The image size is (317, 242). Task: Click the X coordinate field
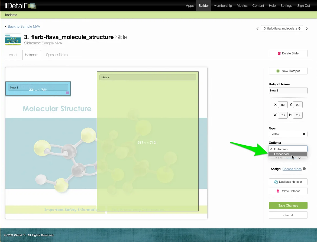[283, 105]
